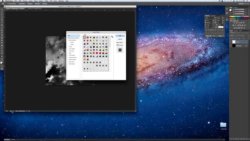The image size is (250, 141).
Task: Open the language dropdown in Character panel
Action: [210, 36]
